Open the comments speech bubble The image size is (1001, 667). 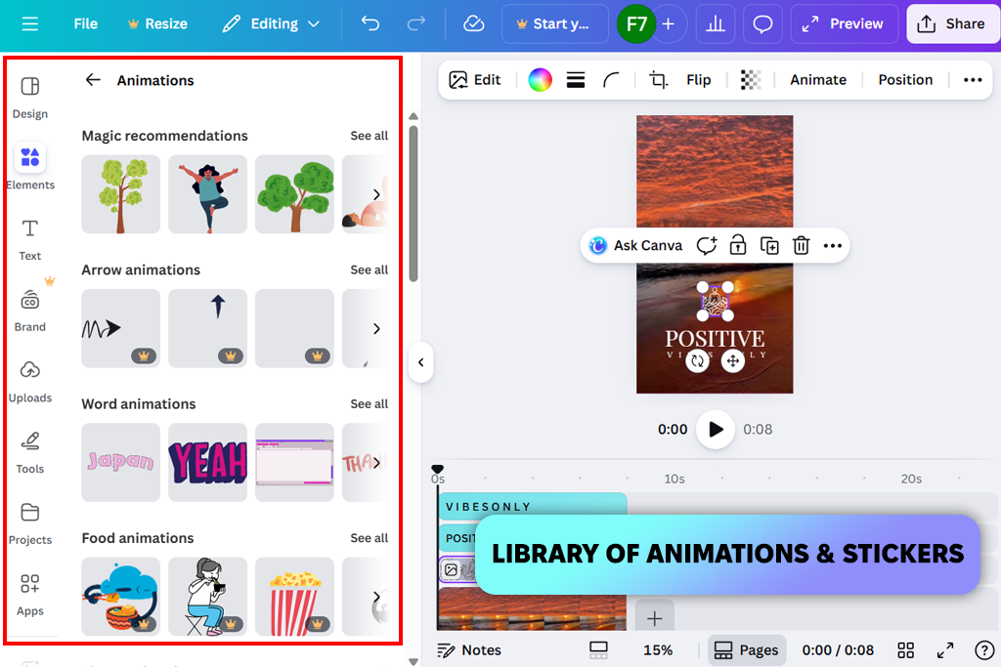coord(762,24)
